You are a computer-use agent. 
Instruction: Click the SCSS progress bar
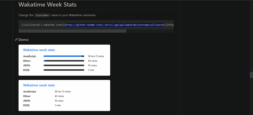tap(64, 70)
